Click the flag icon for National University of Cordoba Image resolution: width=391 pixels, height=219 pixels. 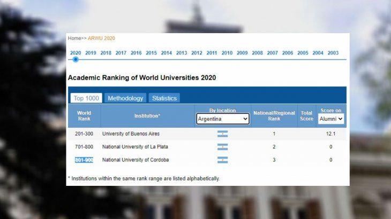pos(222,160)
